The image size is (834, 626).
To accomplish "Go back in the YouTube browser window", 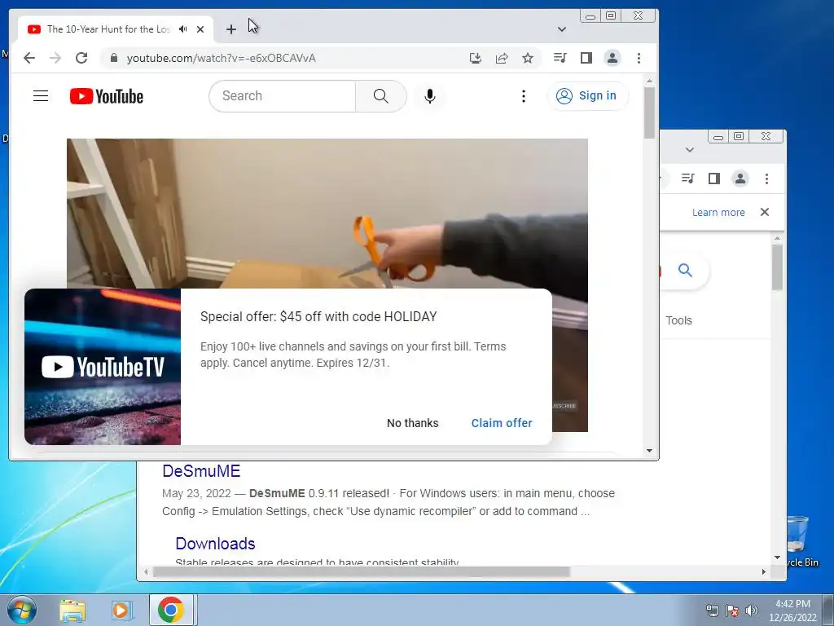I will 29,58.
